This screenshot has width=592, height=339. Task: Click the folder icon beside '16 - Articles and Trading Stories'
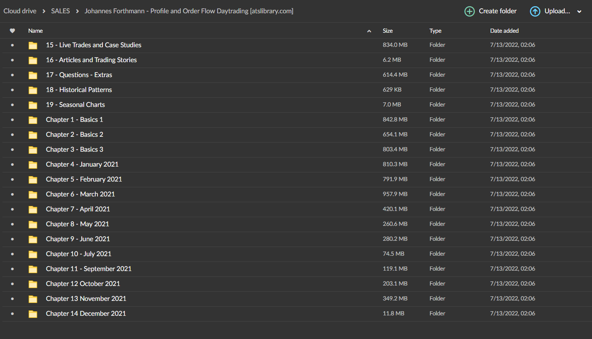tap(33, 60)
